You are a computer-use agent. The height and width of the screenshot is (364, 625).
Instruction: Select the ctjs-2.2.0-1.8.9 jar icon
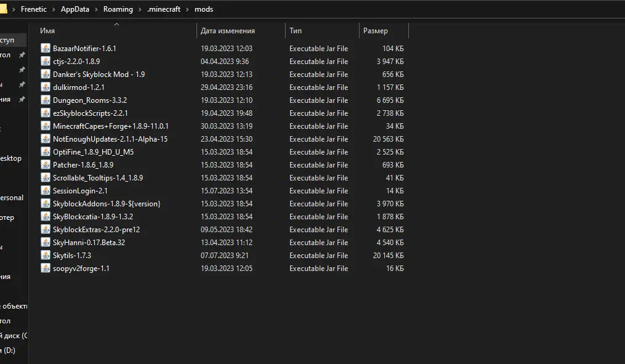46,62
